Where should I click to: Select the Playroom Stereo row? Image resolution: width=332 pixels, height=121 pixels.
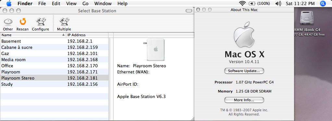click(54, 78)
